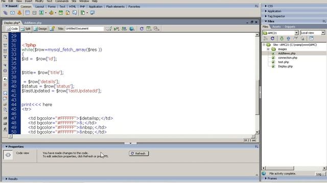Click the Templates icon

click(83, 13)
